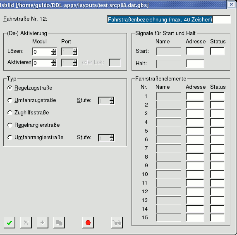Click the glasses view icon button
The image size is (237, 235).
(117, 223)
